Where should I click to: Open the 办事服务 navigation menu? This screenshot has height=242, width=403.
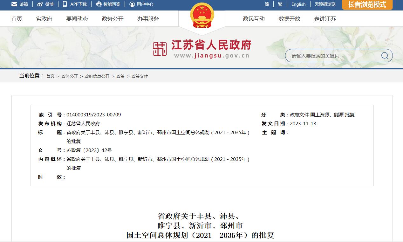(148, 19)
